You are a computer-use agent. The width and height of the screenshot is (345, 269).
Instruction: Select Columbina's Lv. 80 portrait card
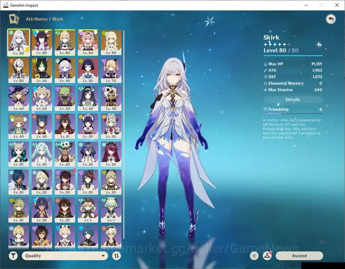(42, 43)
